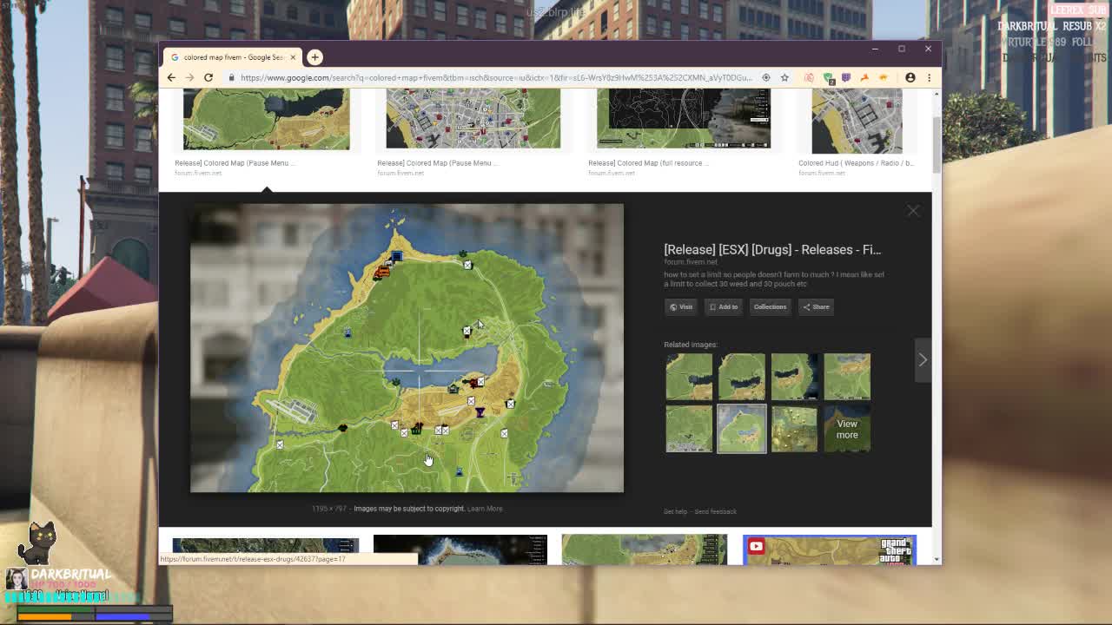Reload the Google Images page
This screenshot has width=1112, height=625.
click(208, 77)
